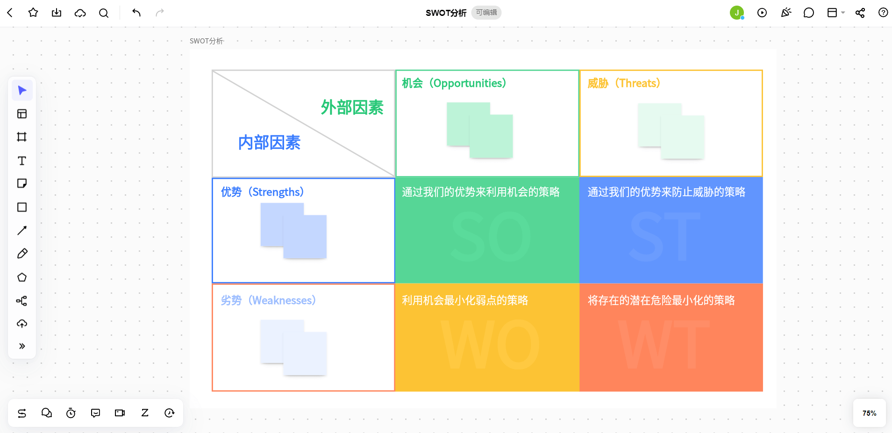This screenshot has height=433, width=892.
Task: Select the SWOT分析 frame label
Action: tap(206, 41)
